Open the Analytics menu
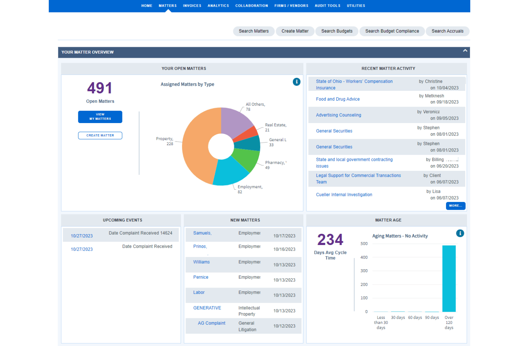The image size is (519, 346). [218, 6]
